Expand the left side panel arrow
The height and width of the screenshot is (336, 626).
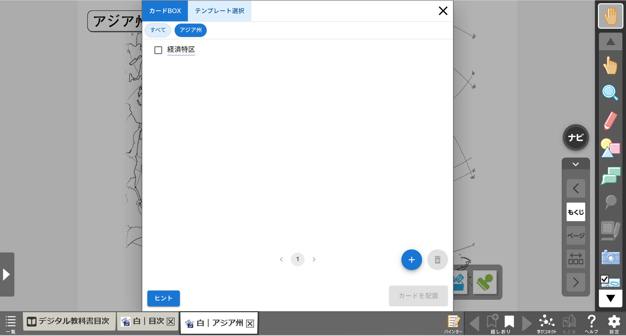[7, 274]
